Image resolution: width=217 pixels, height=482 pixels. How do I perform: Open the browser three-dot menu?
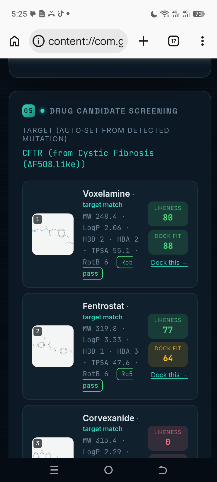(203, 41)
